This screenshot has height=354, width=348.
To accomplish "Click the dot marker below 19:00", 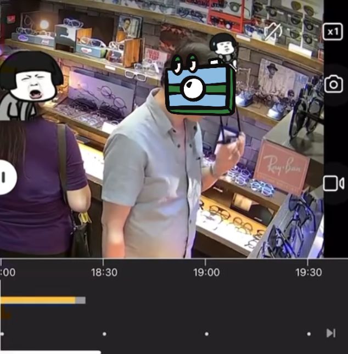I will [x=206, y=334].
